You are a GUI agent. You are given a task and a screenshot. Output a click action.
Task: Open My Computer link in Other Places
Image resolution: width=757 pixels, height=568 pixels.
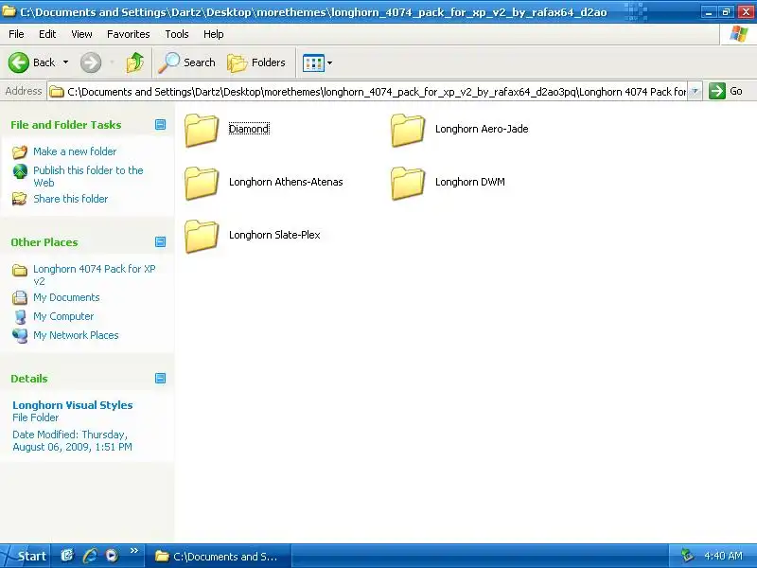coord(63,316)
